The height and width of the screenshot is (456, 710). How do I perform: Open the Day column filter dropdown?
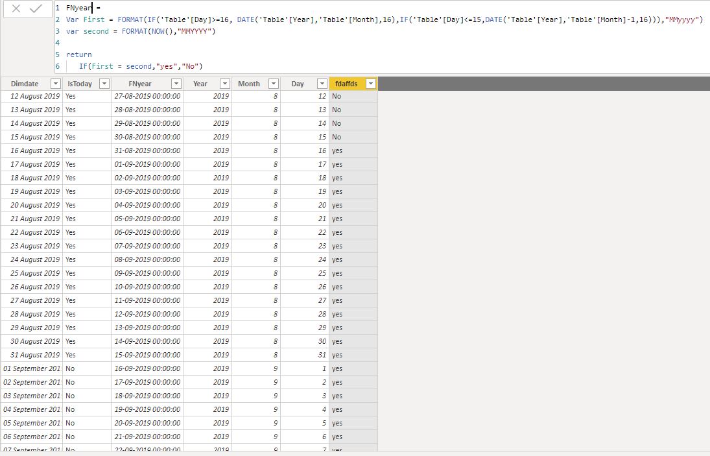pyautogui.click(x=322, y=84)
